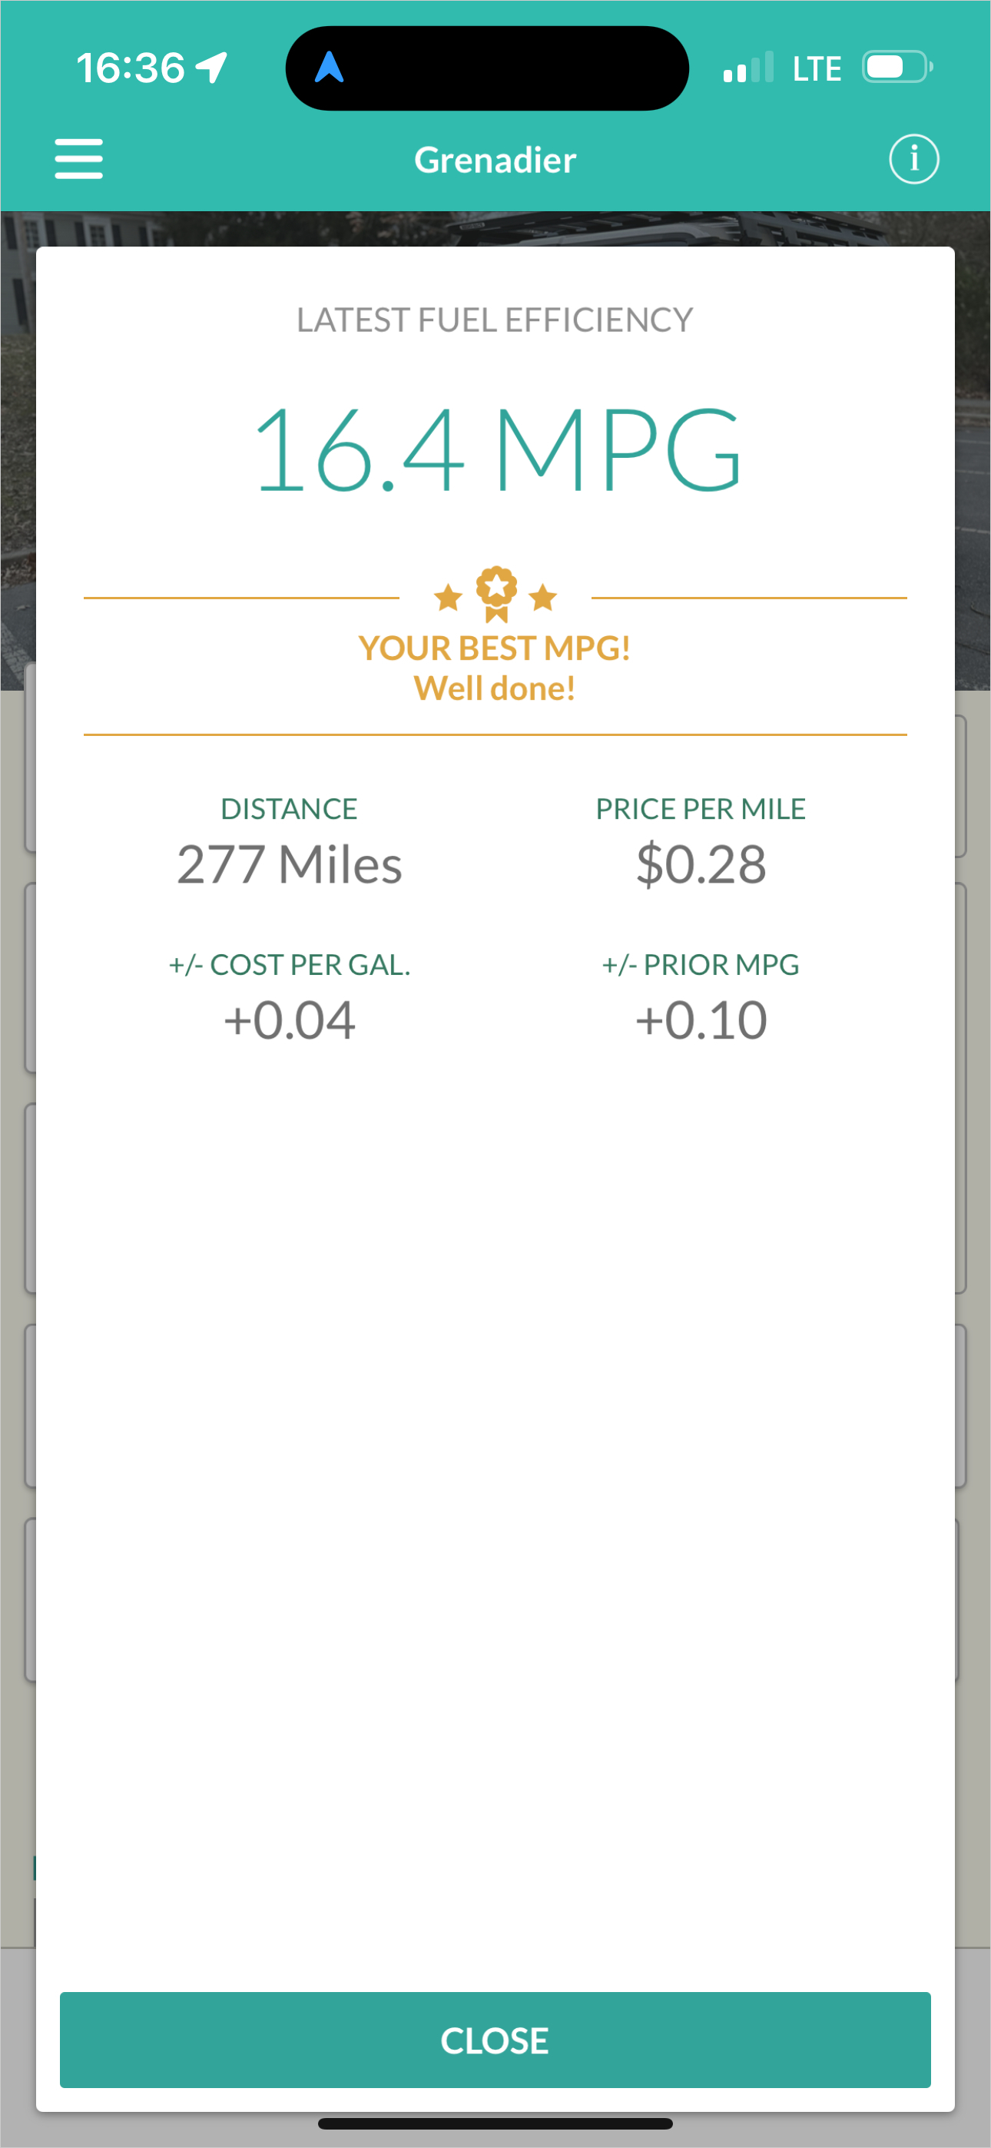The width and height of the screenshot is (991, 2148).
Task: Close the fuel efficiency dialog
Action: pyautogui.click(x=495, y=2040)
